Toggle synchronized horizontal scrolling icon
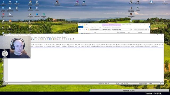 coord(43,39)
